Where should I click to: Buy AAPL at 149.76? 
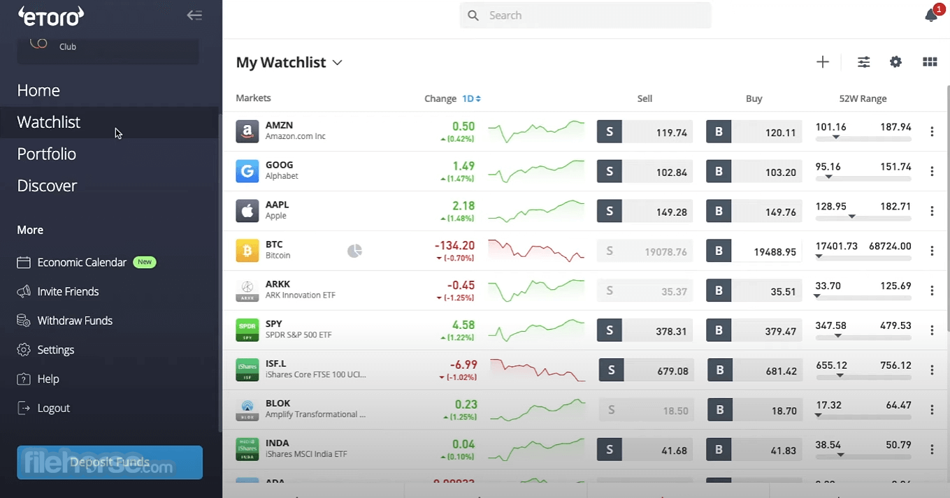[754, 212]
